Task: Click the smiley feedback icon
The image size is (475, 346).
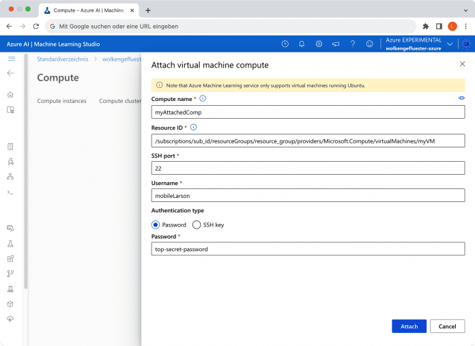Action: [x=370, y=44]
